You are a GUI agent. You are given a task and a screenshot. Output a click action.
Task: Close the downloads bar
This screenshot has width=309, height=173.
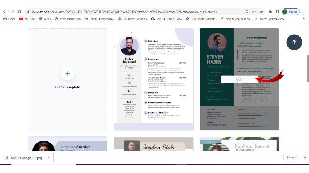[x=304, y=157]
